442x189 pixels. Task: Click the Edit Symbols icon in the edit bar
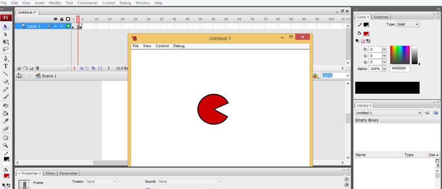point(315,76)
